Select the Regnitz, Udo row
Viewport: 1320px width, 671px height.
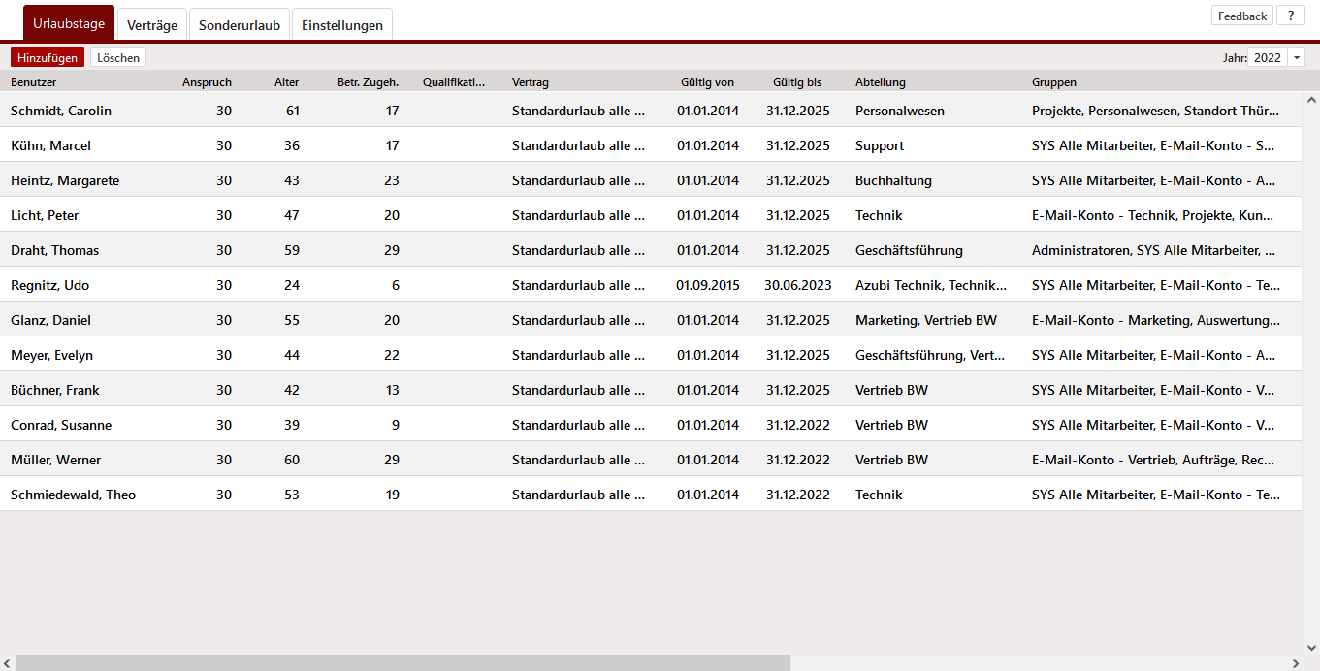pyautogui.click(x=49, y=285)
